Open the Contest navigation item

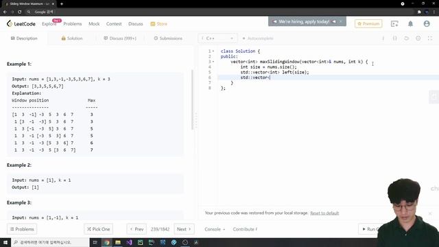coord(114,24)
